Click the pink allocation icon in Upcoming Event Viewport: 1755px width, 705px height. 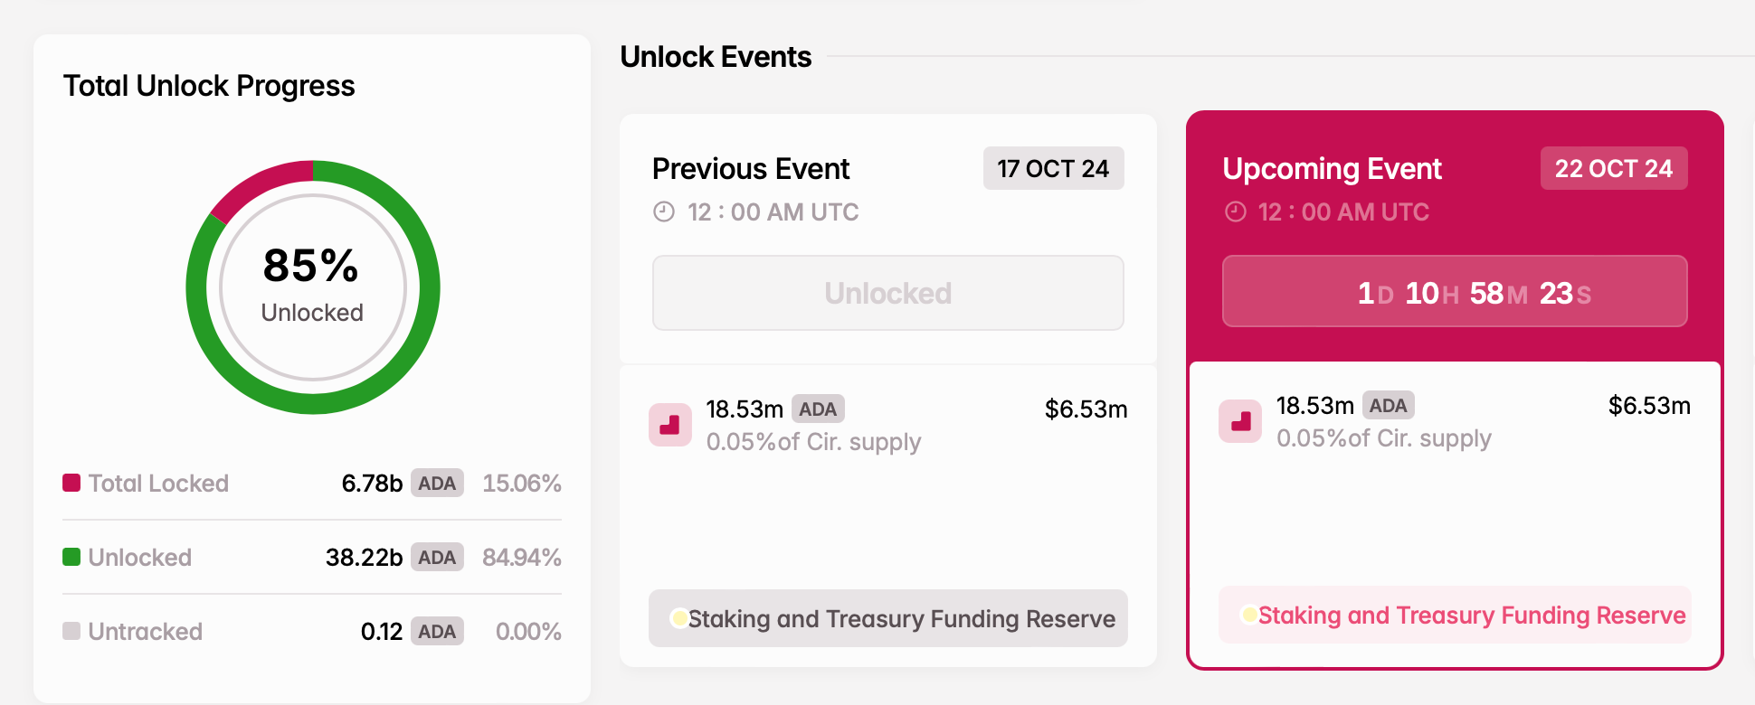(1240, 421)
